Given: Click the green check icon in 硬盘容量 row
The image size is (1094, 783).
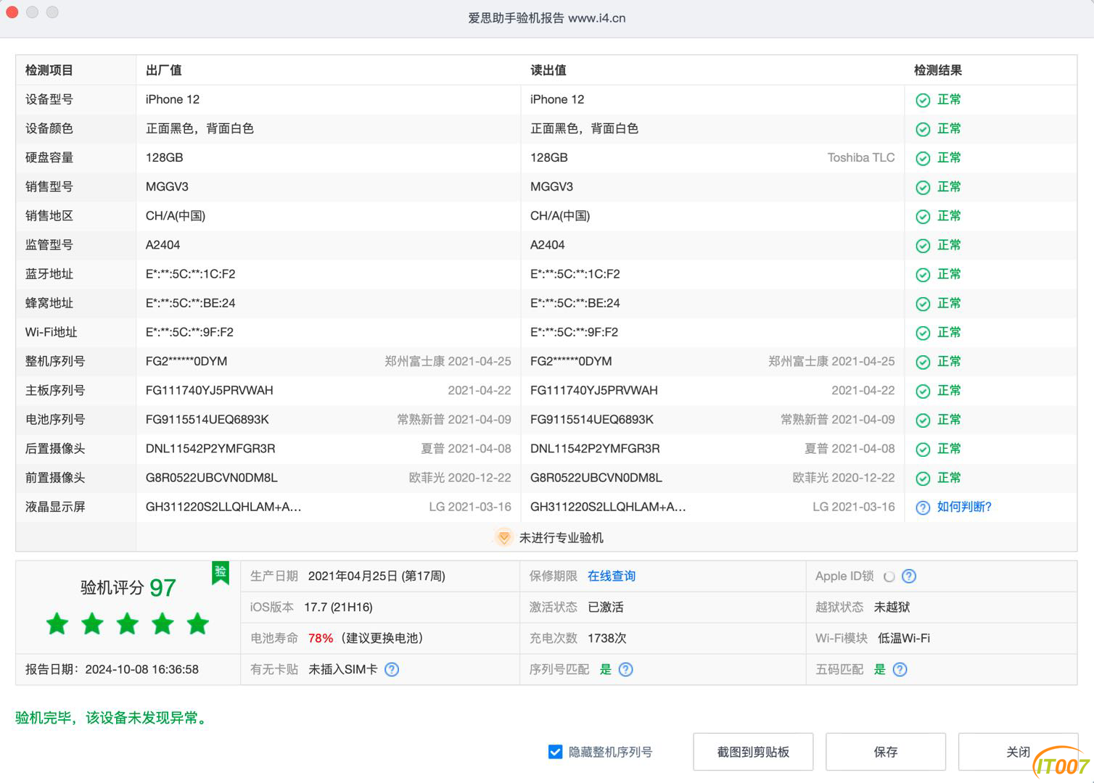Looking at the screenshot, I should (923, 158).
